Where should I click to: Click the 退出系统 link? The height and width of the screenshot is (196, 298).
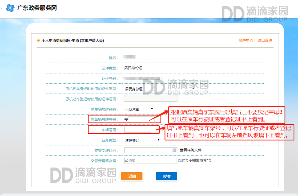pyautogui.click(x=265, y=40)
